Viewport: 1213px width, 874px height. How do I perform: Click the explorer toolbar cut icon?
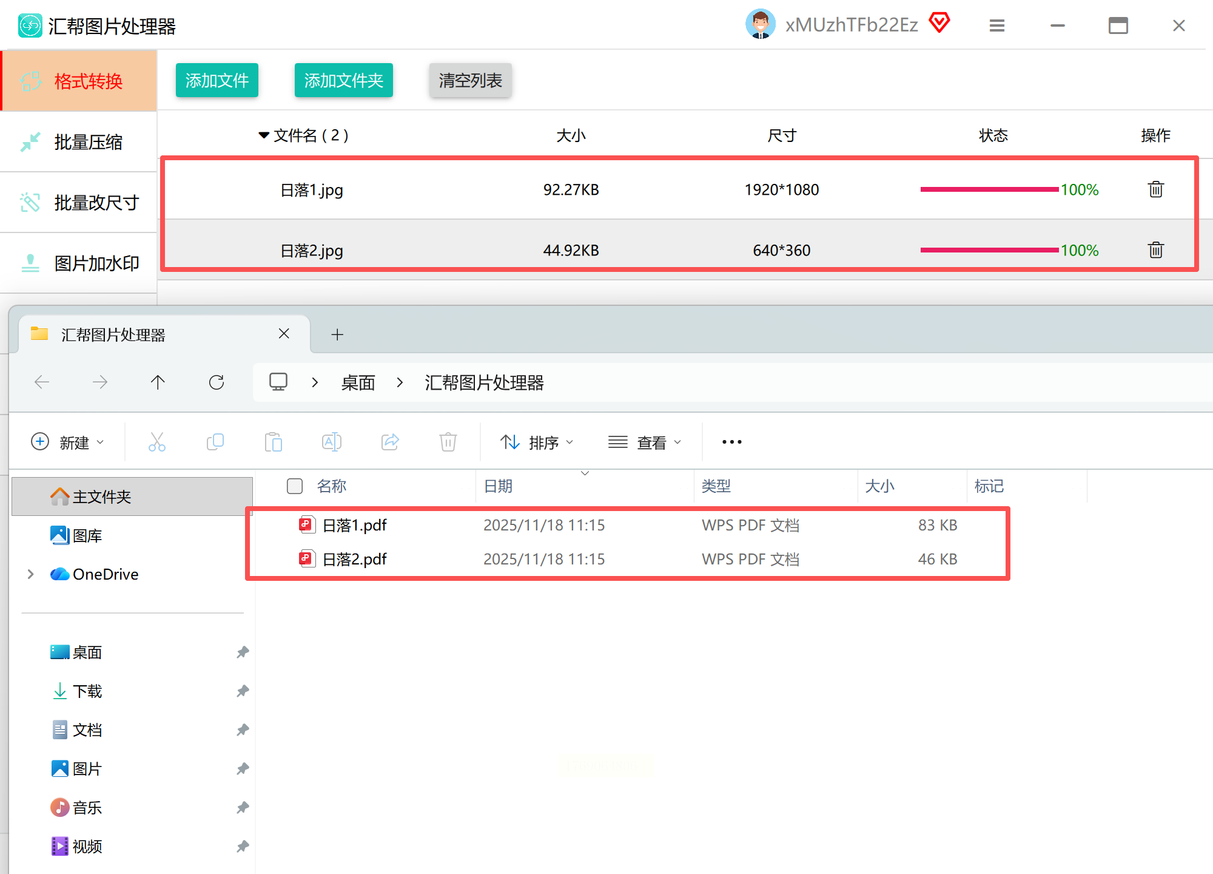click(x=157, y=442)
